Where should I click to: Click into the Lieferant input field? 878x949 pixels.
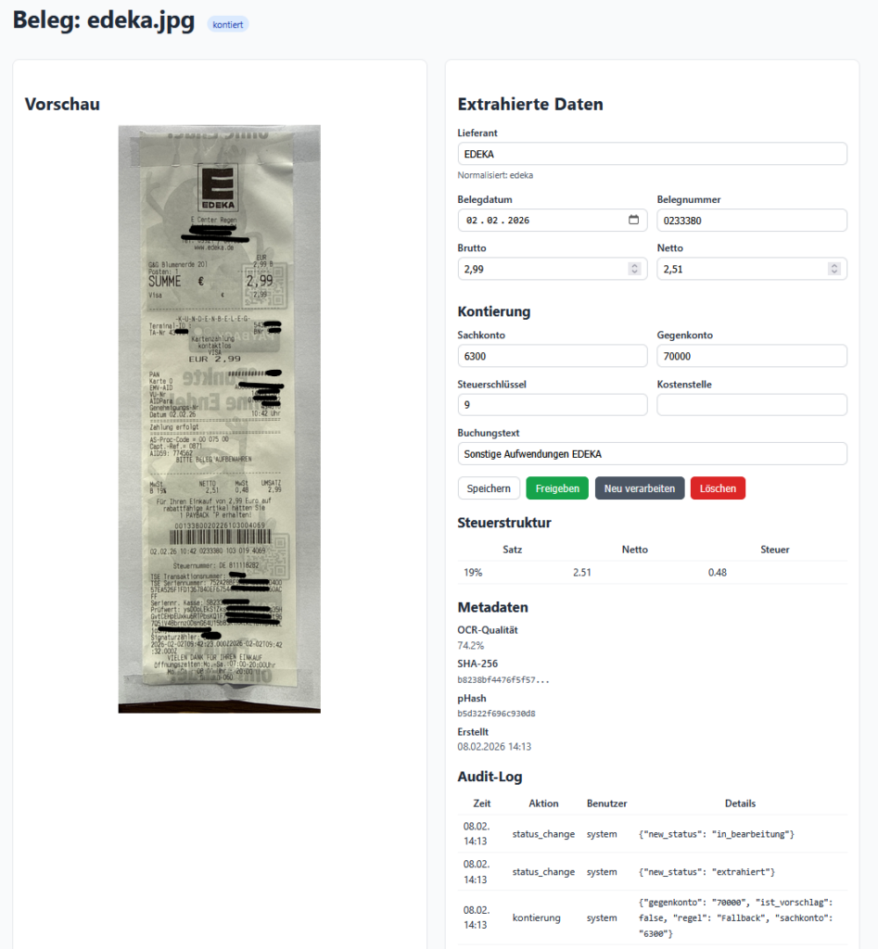[x=652, y=154]
